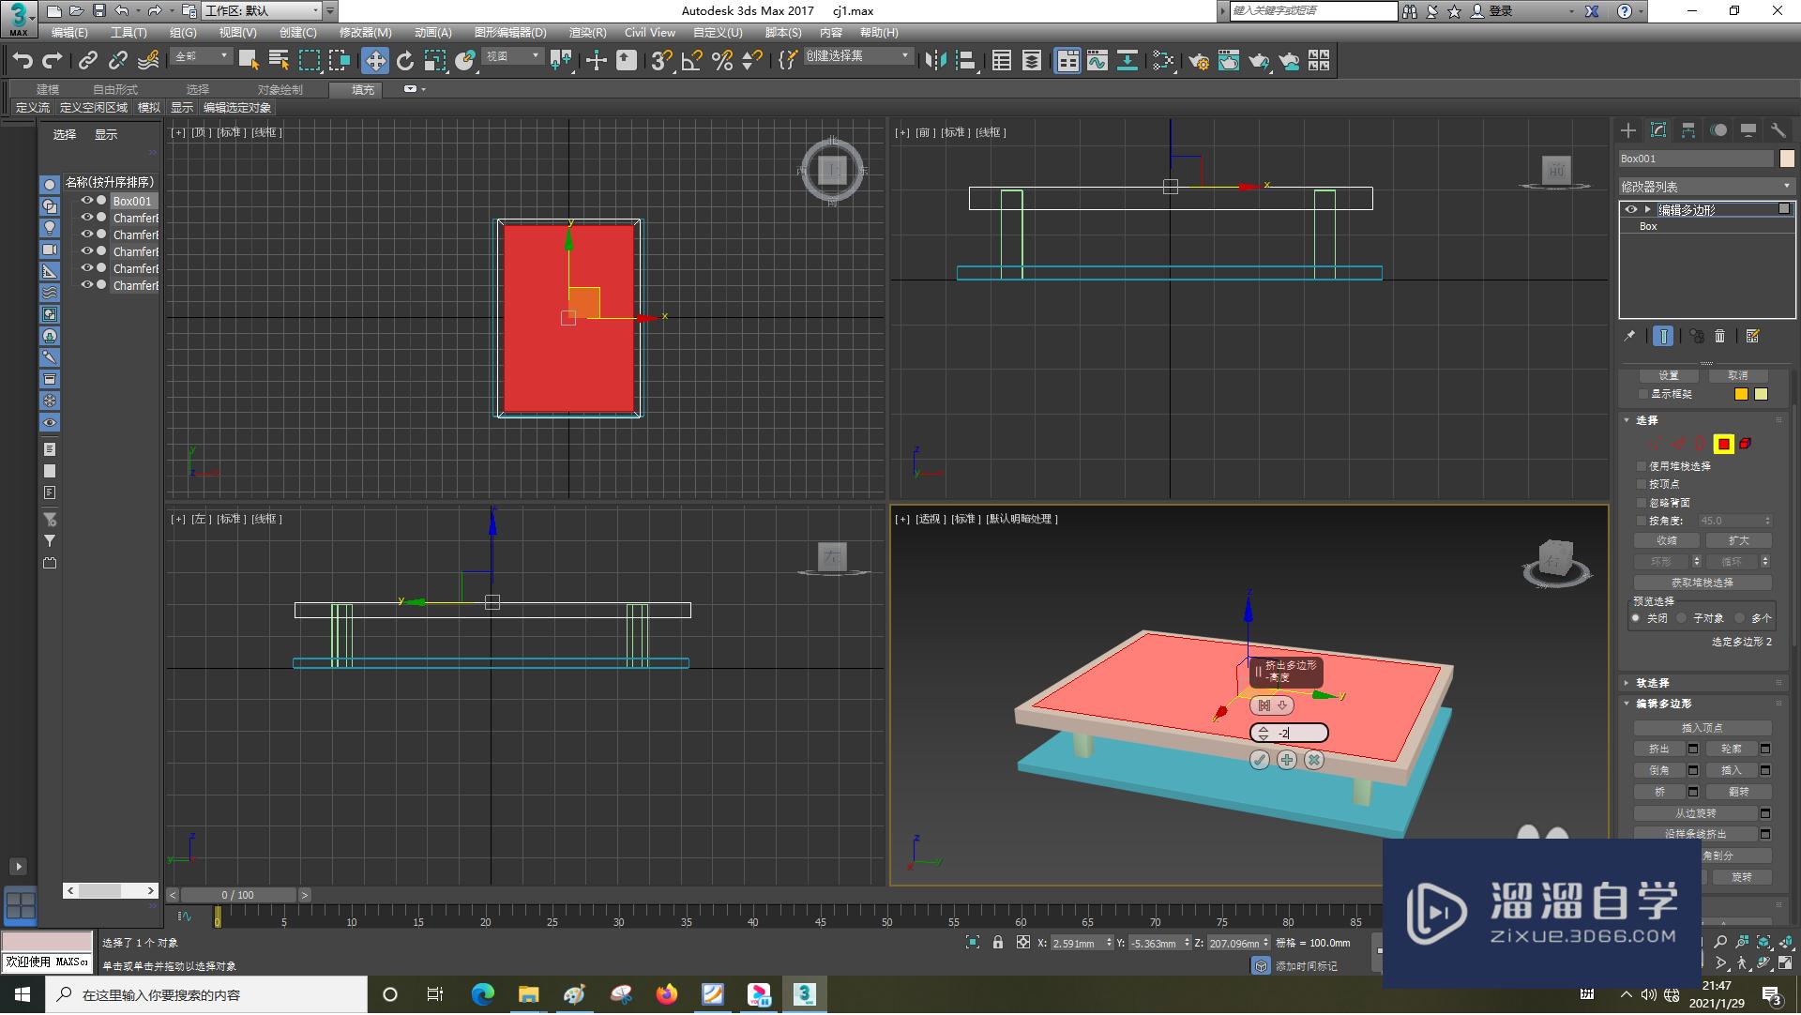The image size is (1801, 1015).
Task: Open the 创建选择集 dropdown
Action: coord(857,57)
